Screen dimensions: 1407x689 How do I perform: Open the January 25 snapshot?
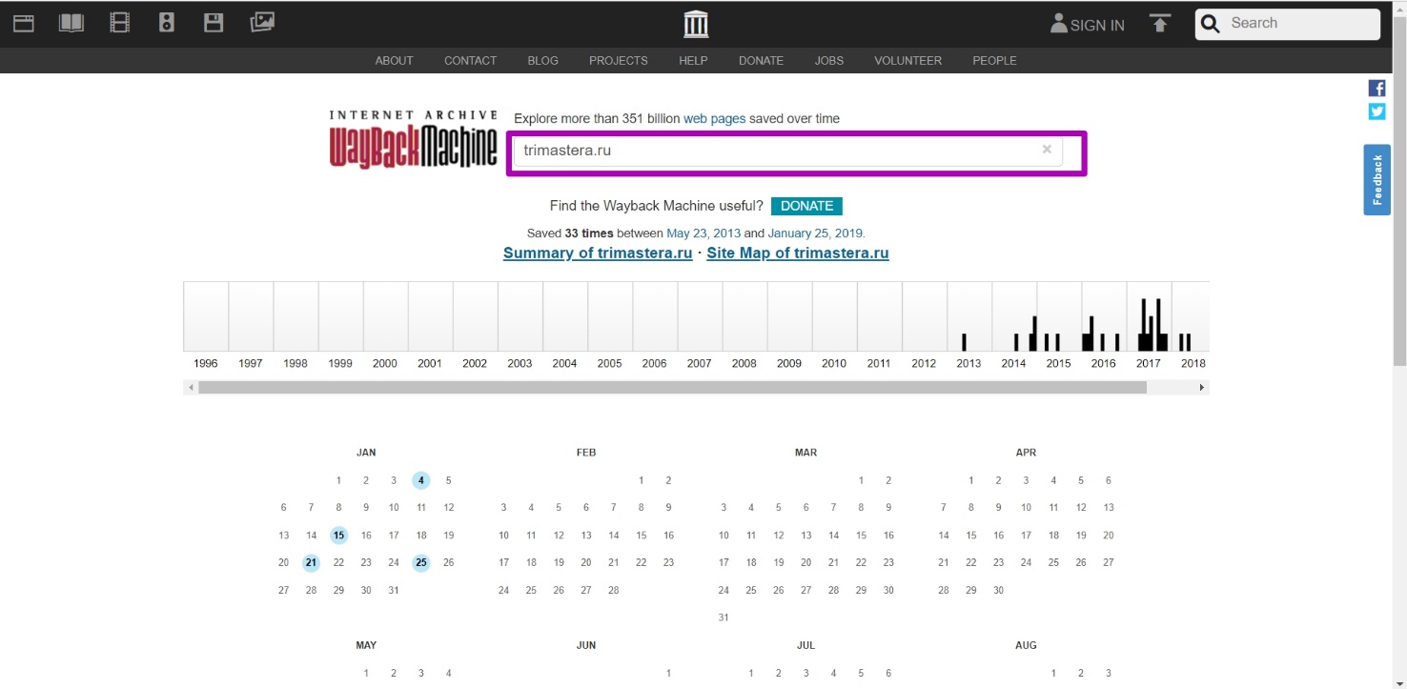[421, 563]
